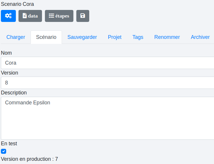Click the blue gears settings button

pyautogui.click(x=8, y=16)
